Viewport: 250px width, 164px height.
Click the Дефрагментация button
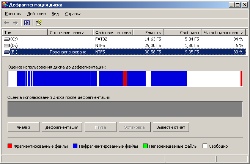[x=62, y=127]
